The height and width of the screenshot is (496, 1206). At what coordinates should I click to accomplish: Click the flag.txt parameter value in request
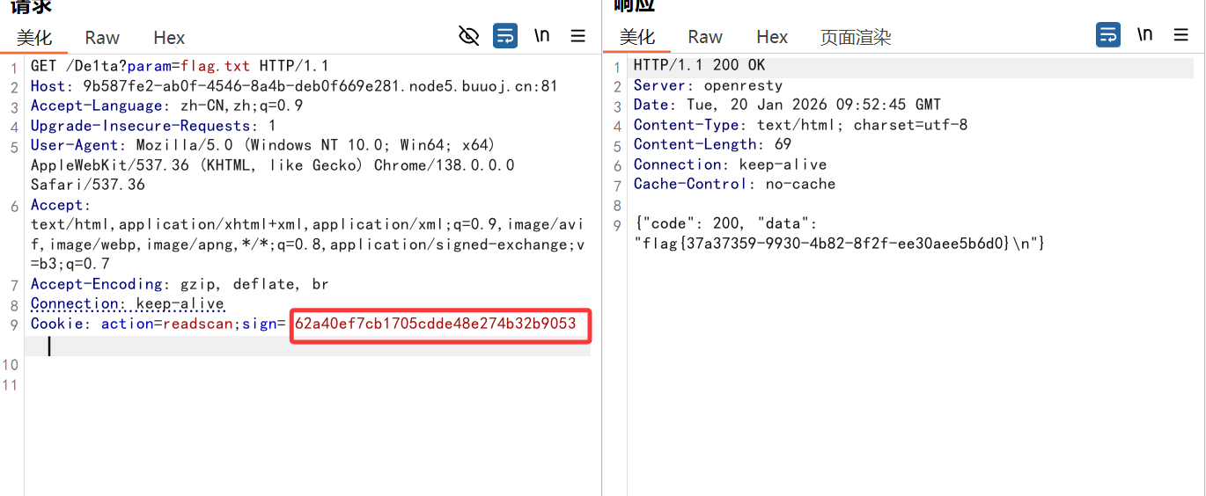[x=216, y=66]
